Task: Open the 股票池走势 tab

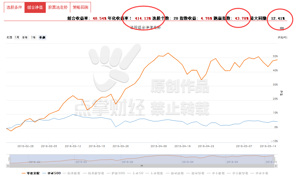Action: (x=58, y=7)
